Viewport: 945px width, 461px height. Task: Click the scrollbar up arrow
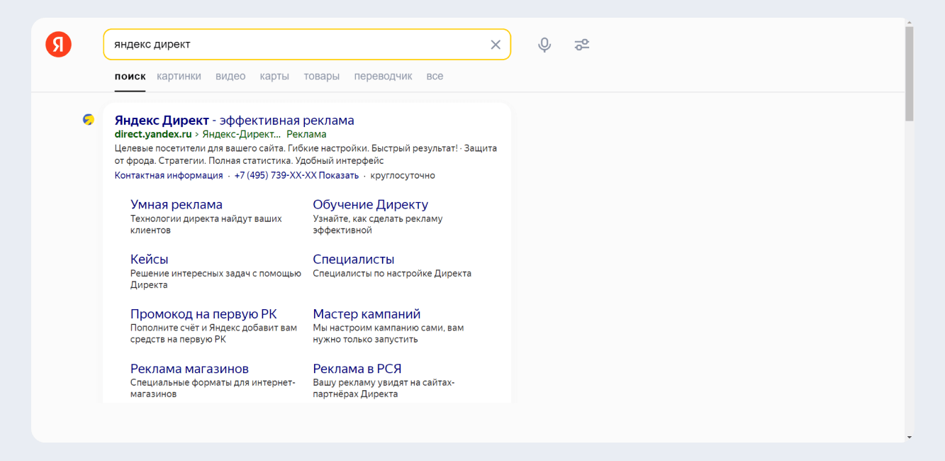tap(910, 23)
